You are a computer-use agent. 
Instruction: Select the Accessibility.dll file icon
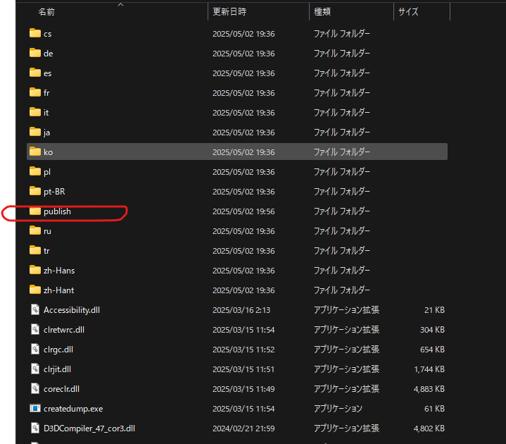(35, 309)
